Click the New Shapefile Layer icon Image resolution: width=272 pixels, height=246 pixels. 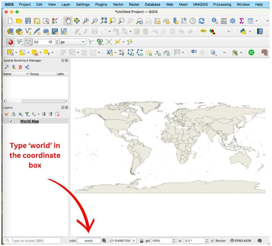pos(28,32)
